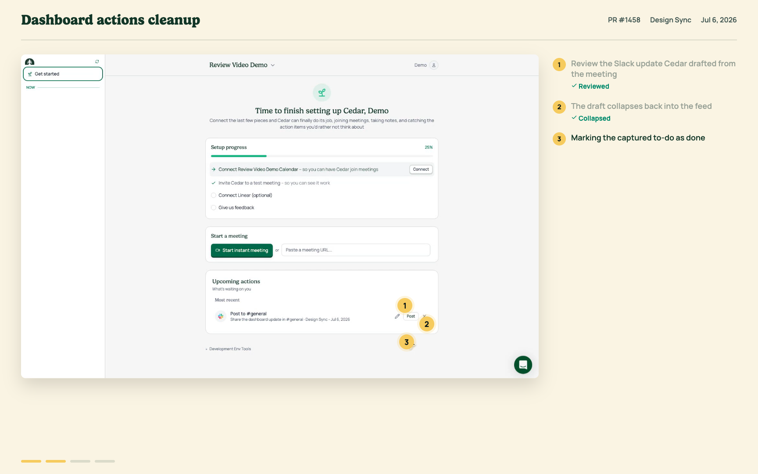Open the Demo user profile avatar
This screenshot has width=758, height=474.
tap(434, 65)
